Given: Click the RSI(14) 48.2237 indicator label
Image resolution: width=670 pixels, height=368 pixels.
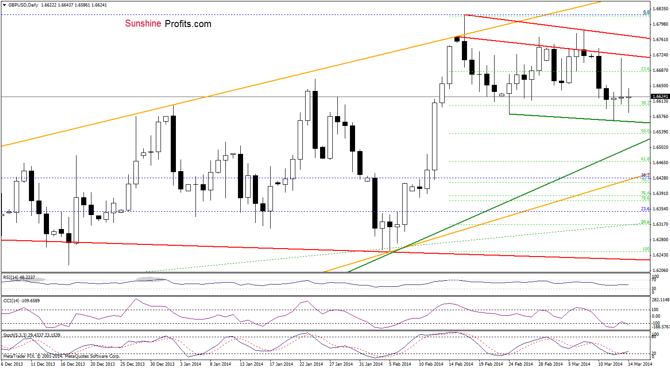Looking at the screenshot, I should 19,277.
